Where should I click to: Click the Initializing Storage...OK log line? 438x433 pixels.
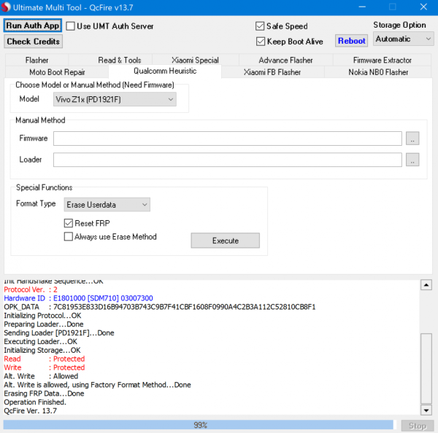[42, 350]
